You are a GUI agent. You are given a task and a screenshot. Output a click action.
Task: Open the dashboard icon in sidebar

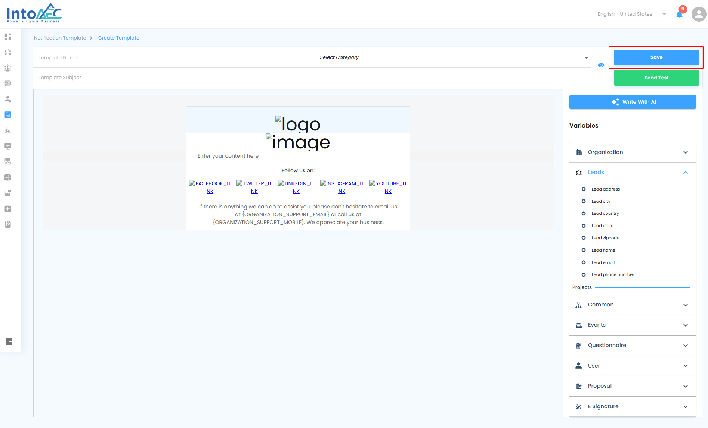click(x=8, y=37)
